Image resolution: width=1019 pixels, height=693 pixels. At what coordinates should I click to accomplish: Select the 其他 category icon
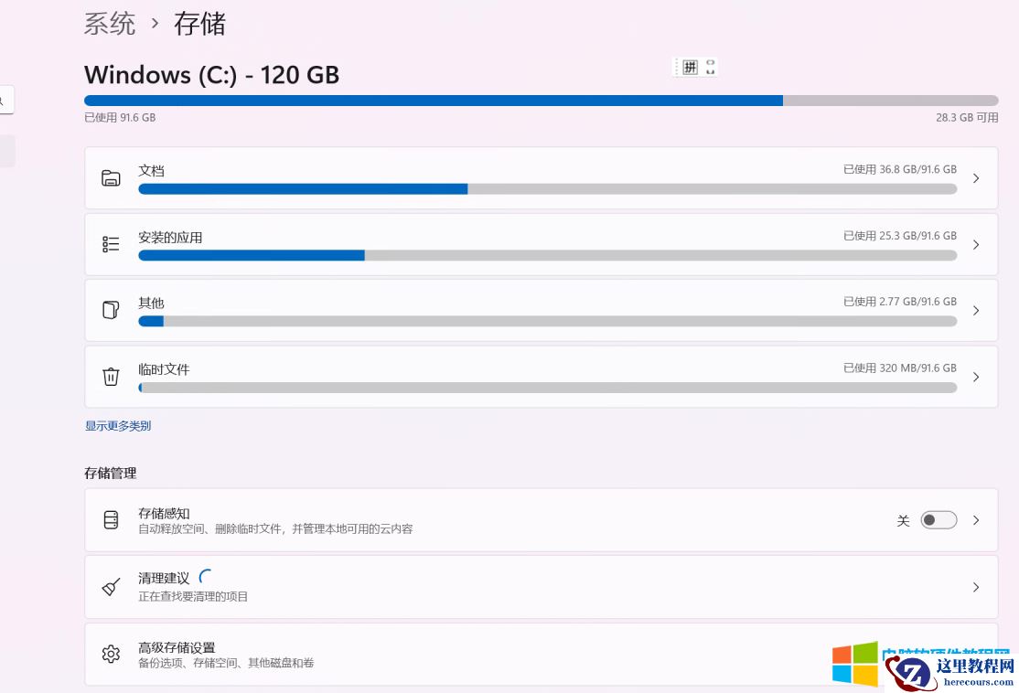pyautogui.click(x=111, y=310)
